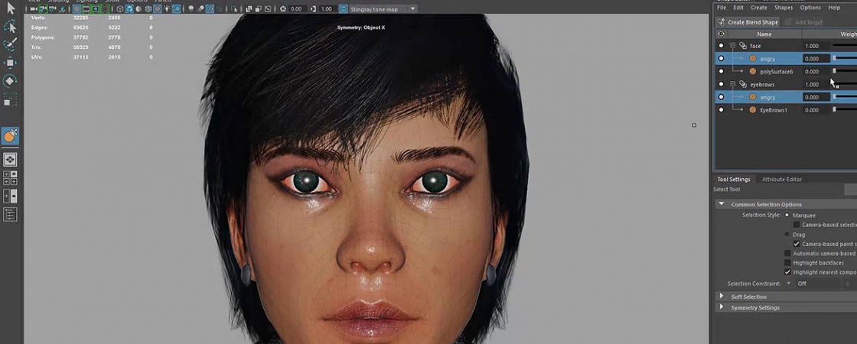Image resolution: width=857 pixels, height=344 pixels.
Task: Select the arrow Select tool in toolbox
Action: 11,8
